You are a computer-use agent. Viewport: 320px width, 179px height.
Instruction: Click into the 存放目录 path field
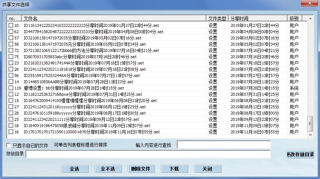pyautogui.click(x=148, y=154)
